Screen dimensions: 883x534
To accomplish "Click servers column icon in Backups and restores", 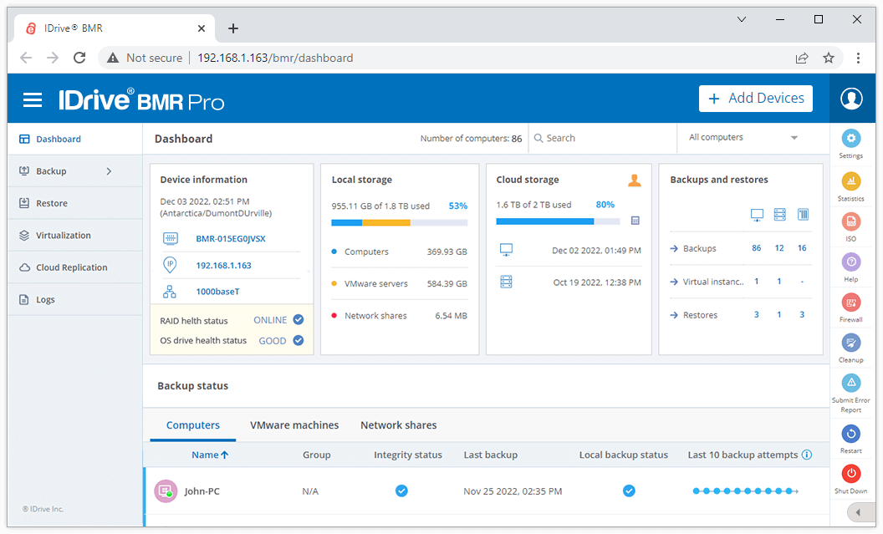I will click(x=779, y=215).
